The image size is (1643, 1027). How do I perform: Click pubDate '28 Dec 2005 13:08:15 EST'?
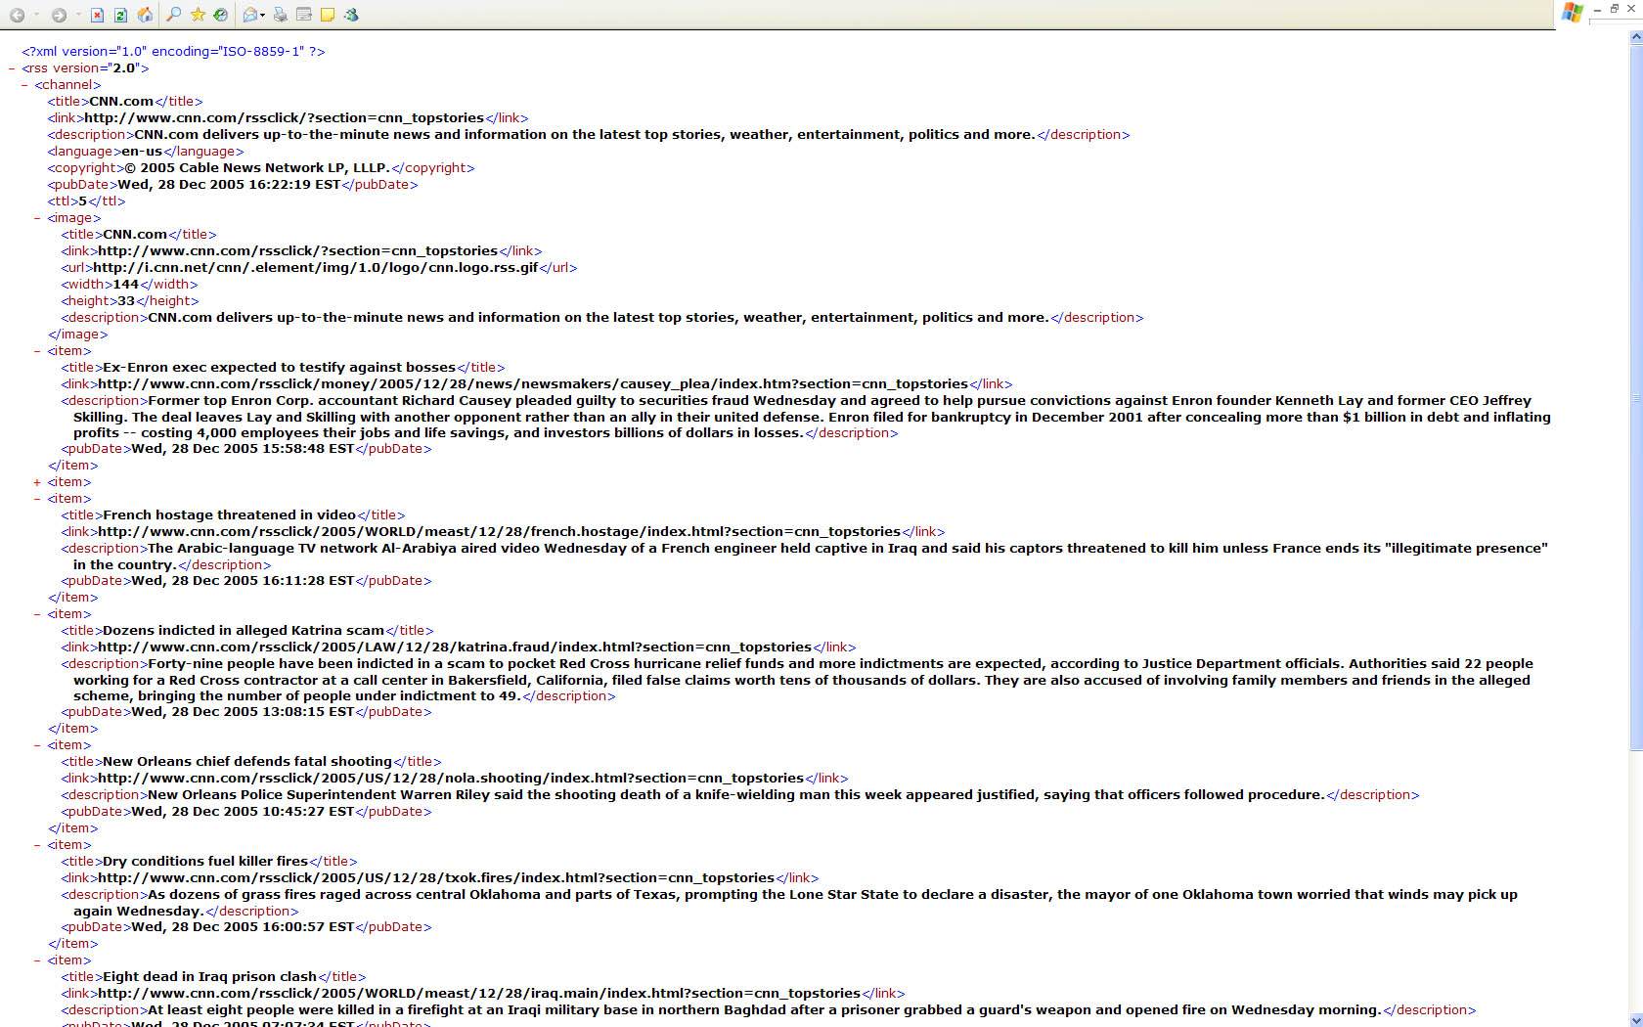coord(243,712)
